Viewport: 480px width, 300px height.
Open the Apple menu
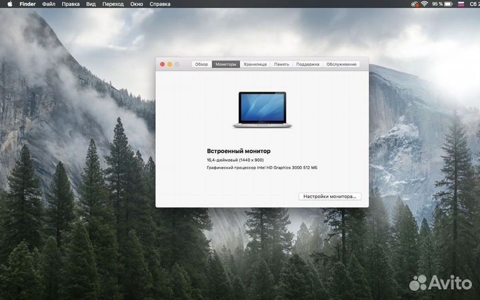10,4
